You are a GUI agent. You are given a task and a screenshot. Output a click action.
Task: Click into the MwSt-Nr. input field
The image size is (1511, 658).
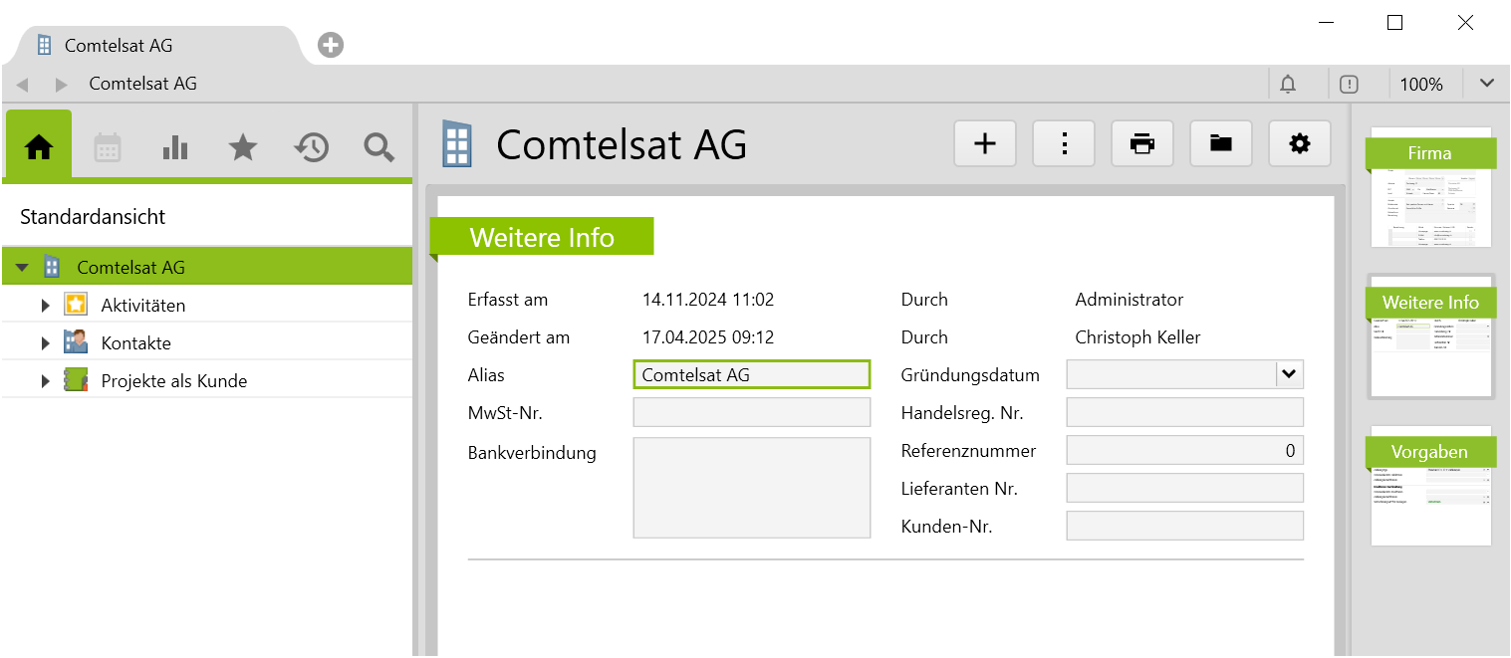pos(751,412)
